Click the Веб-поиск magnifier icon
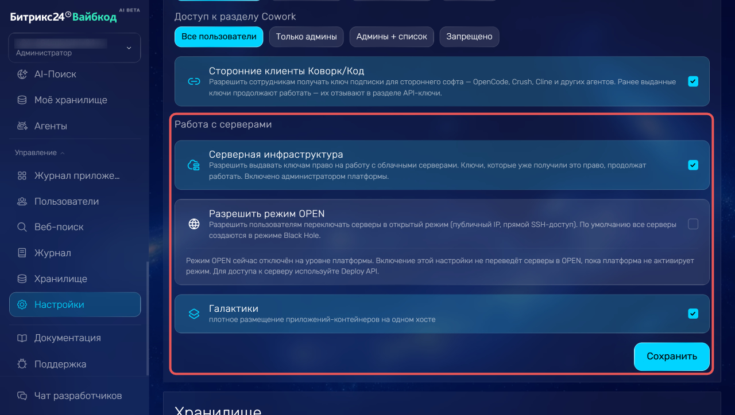 click(x=22, y=227)
